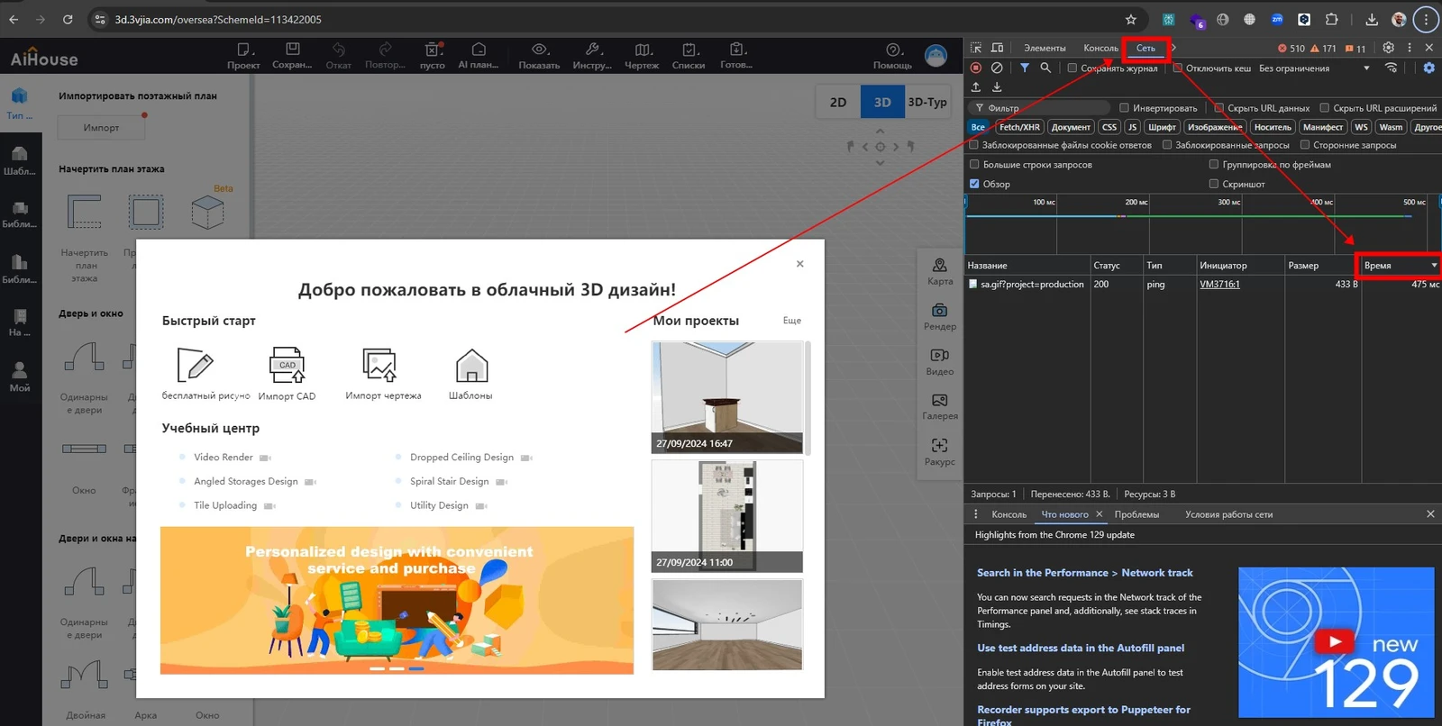
Task: Open the Галерея panel icon
Action: [x=939, y=401]
